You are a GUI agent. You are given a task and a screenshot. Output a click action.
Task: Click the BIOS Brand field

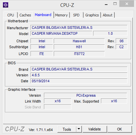pyautogui.click(x=79, y=69)
